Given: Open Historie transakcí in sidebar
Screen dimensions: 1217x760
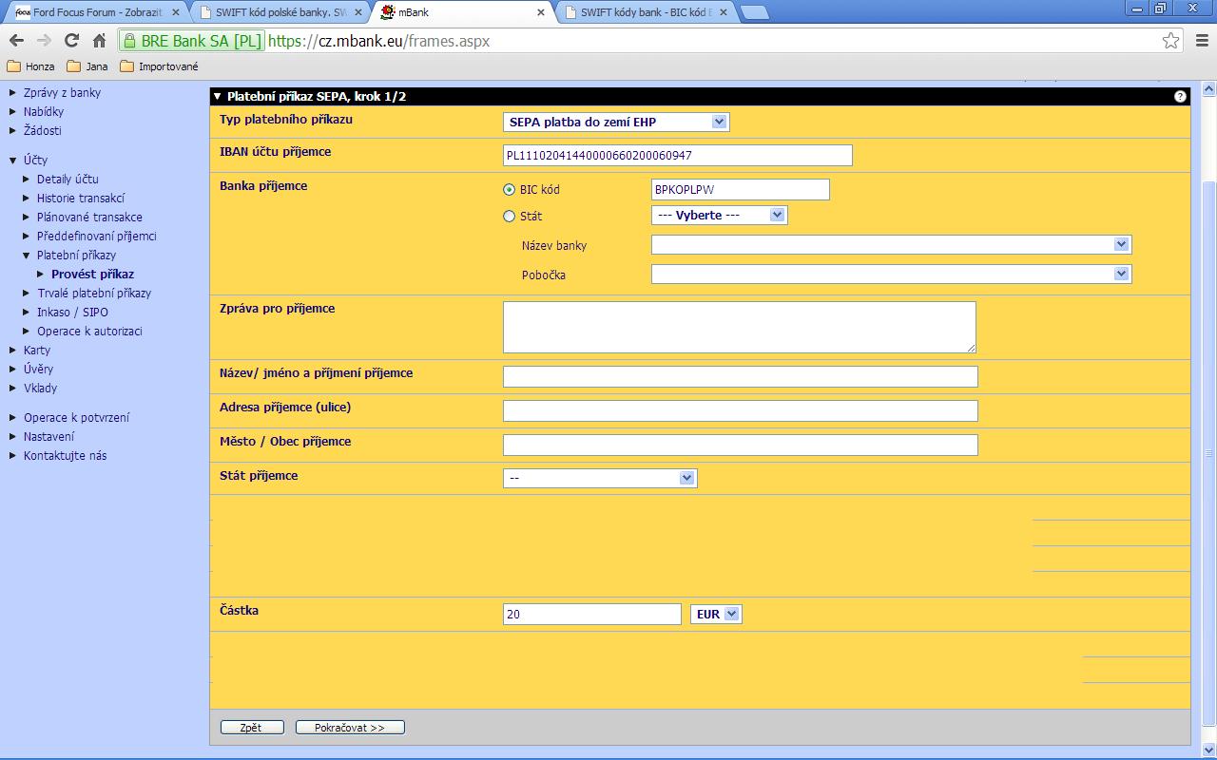Looking at the screenshot, I should point(81,198).
